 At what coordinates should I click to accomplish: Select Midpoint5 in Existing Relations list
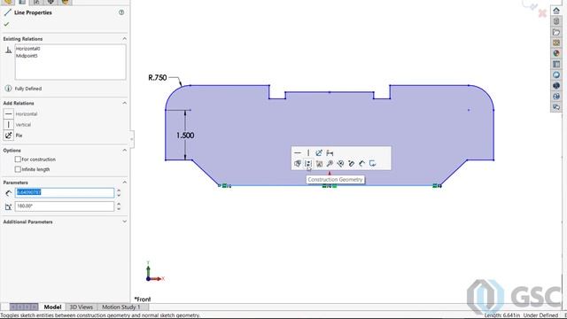[27, 56]
